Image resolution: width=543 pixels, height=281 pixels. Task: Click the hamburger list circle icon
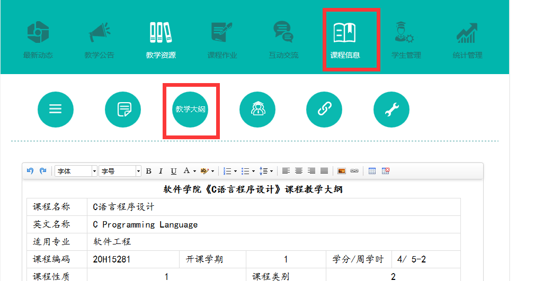point(56,110)
